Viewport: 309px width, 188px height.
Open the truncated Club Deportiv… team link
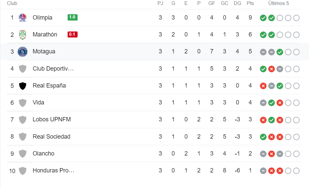click(53, 69)
